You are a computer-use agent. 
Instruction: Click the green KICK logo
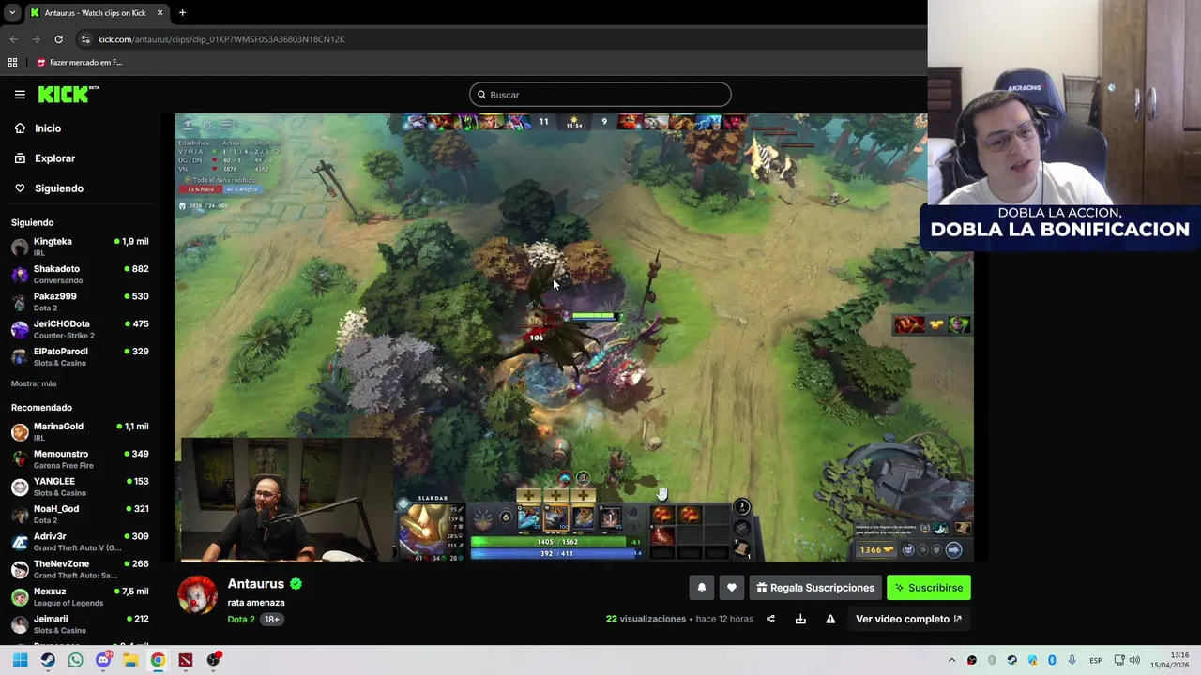68,94
